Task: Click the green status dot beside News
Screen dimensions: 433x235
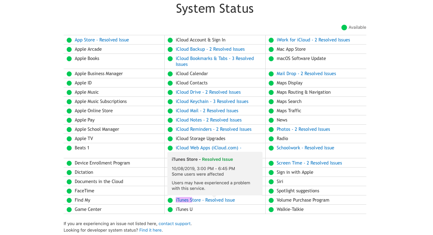Action: (271, 120)
